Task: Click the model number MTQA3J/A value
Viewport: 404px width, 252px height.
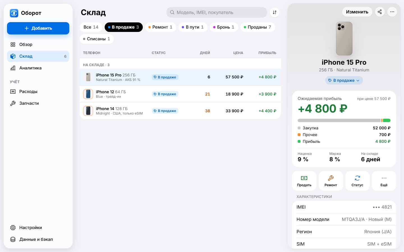Action: pos(367,220)
